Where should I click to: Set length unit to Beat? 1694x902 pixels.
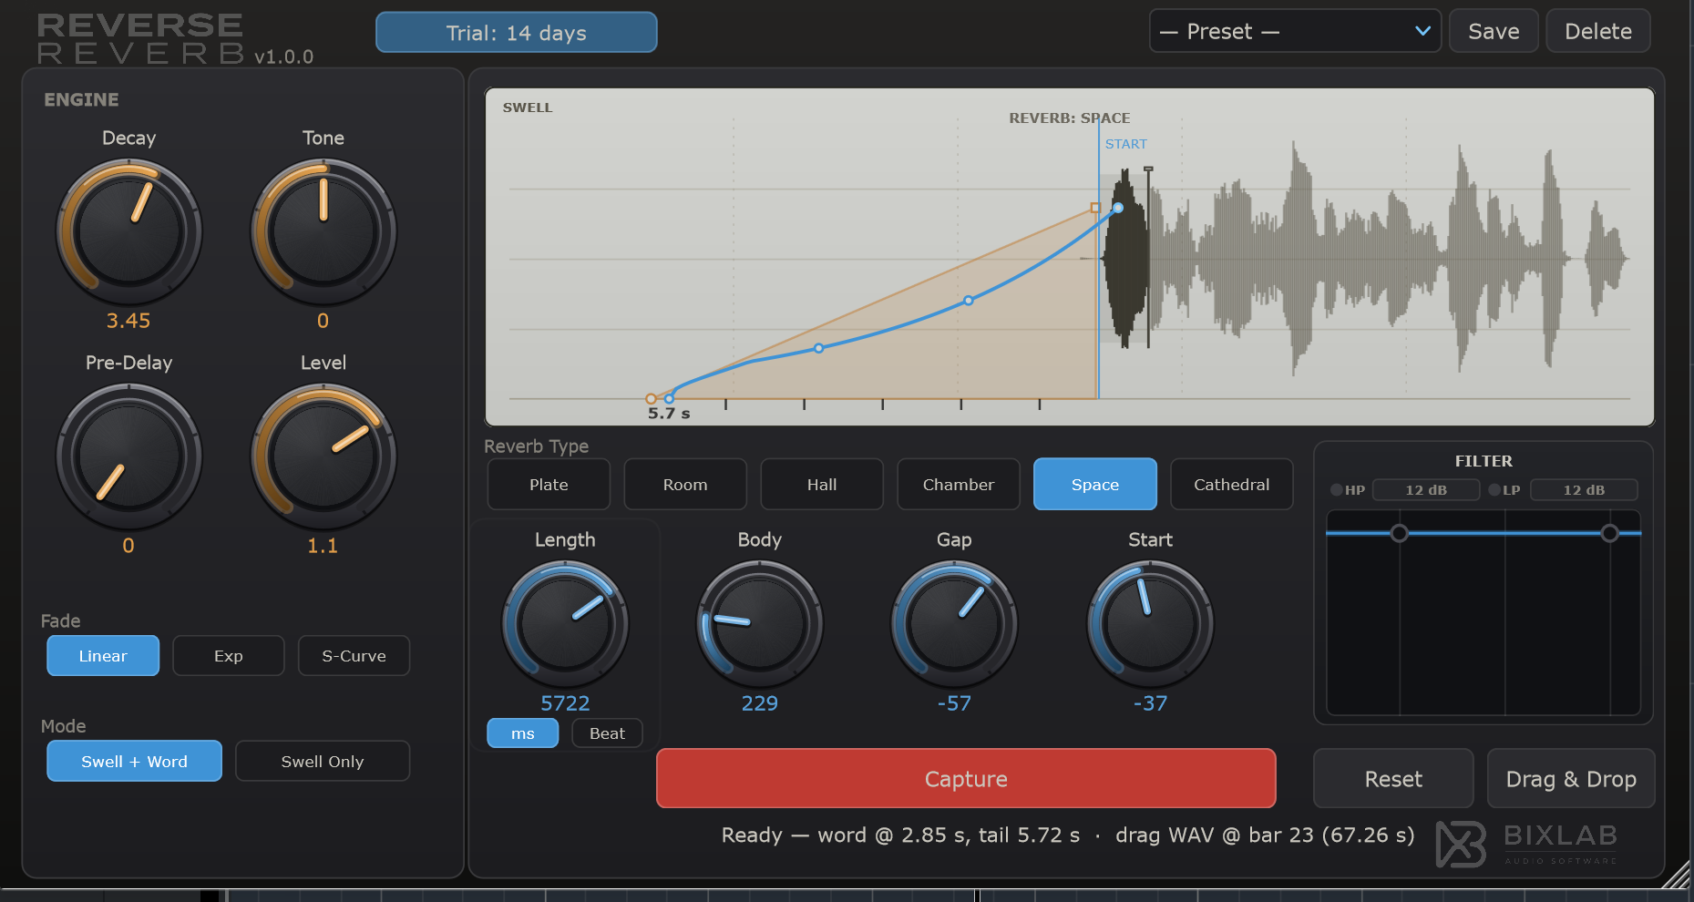tap(607, 733)
